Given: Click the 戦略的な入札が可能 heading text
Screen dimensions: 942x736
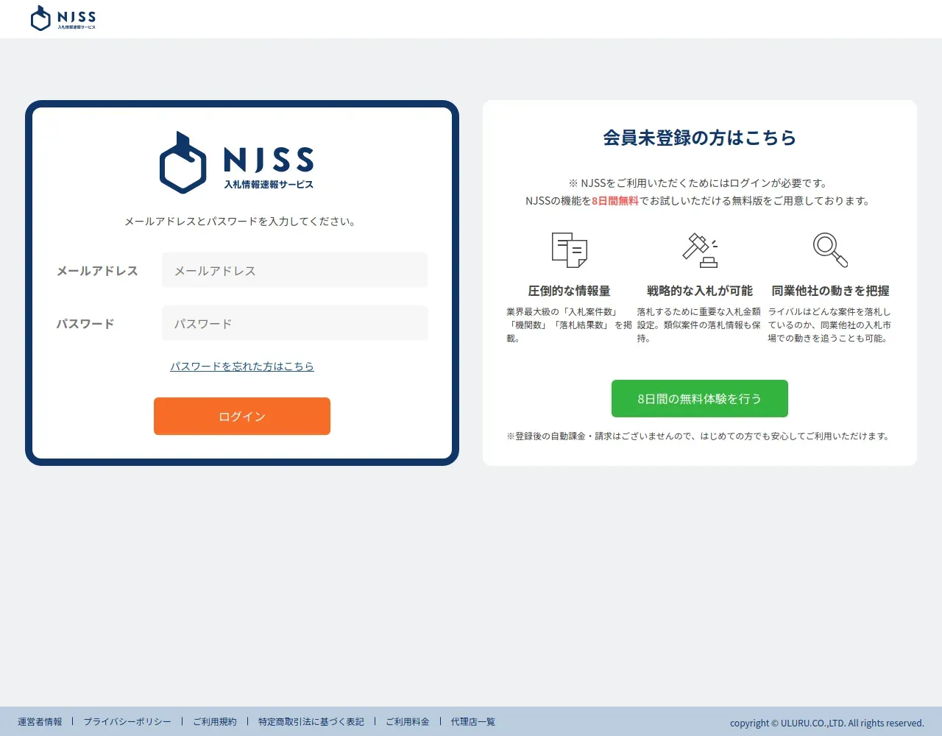Looking at the screenshot, I should 700,291.
